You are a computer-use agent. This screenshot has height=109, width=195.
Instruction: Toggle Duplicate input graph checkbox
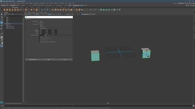click(39, 37)
